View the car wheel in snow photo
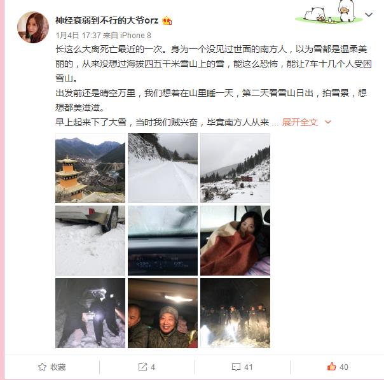 (90, 241)
